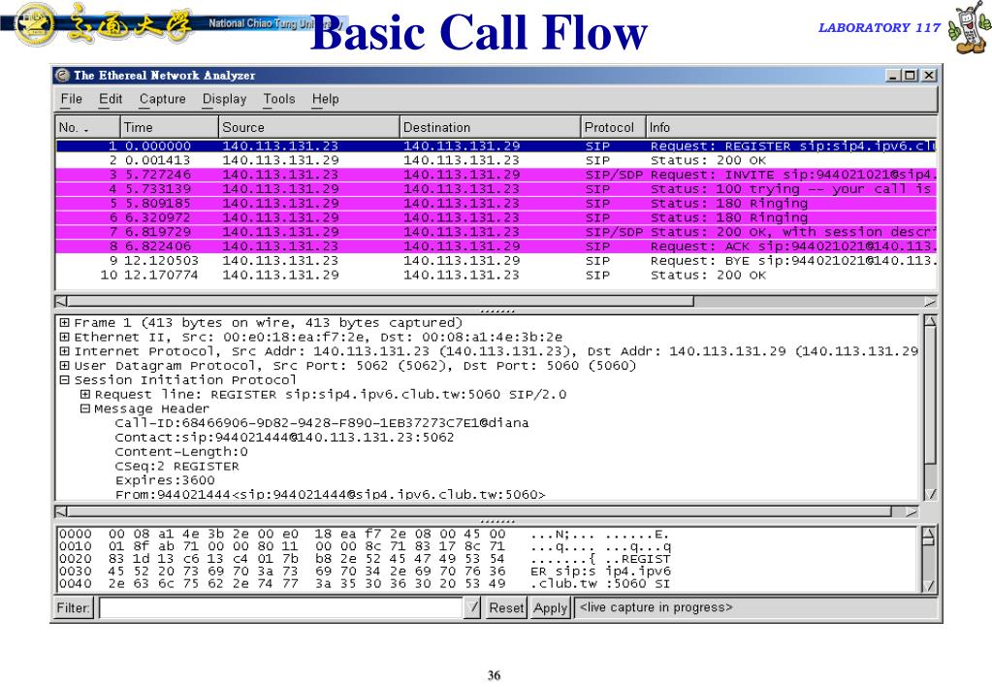The image size is (992, 687).
Task: Expand the Request line REGISTER node
Action: pos(84,394)
